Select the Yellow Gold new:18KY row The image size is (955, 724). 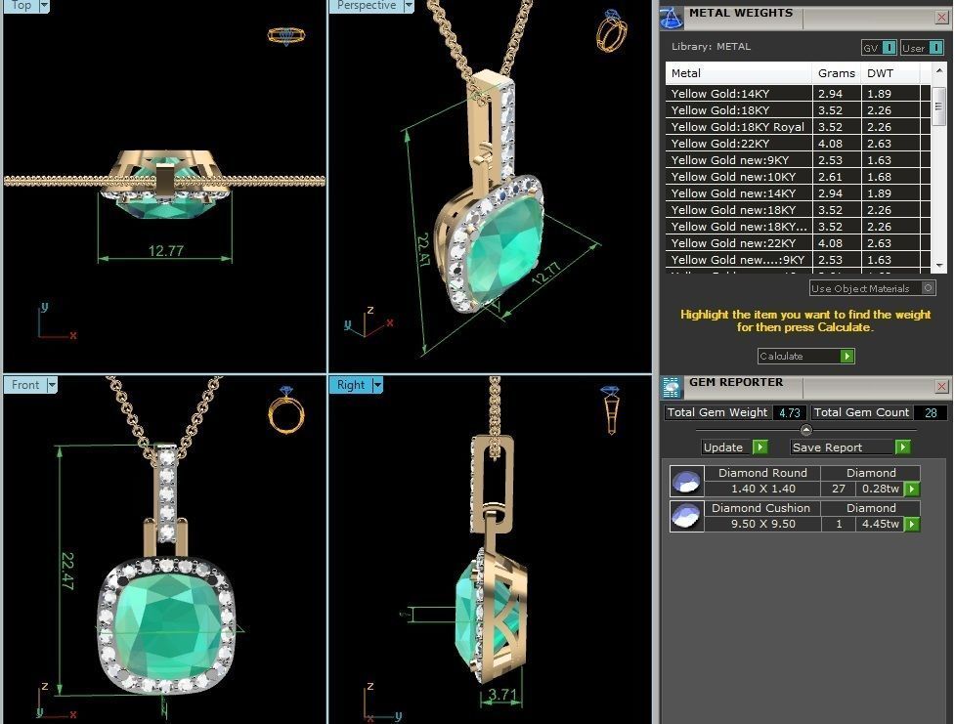click(798, 209)
